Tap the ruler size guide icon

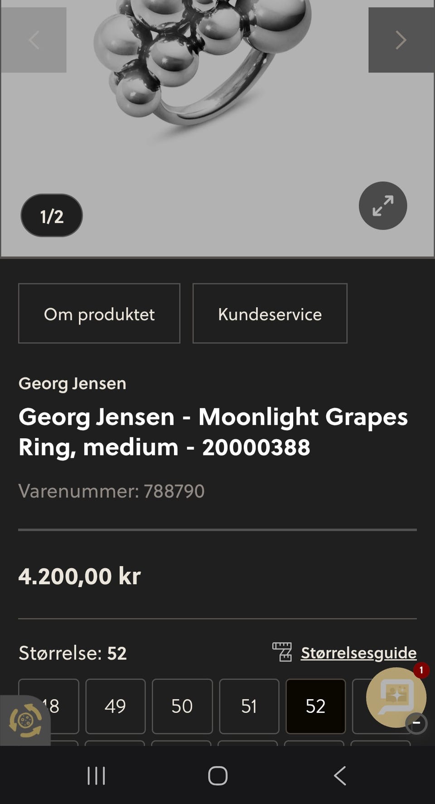tap(282, 652)
